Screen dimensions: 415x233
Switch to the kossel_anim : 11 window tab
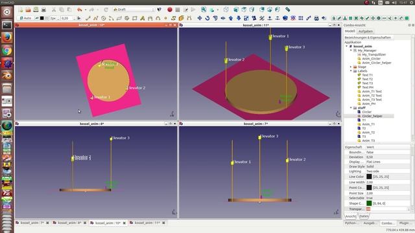[x=147, y=223]
